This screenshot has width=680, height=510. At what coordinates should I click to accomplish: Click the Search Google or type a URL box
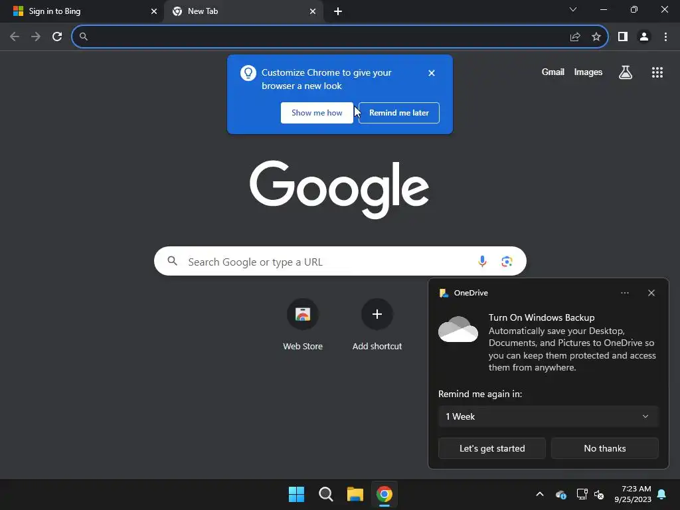coord(340,261)
